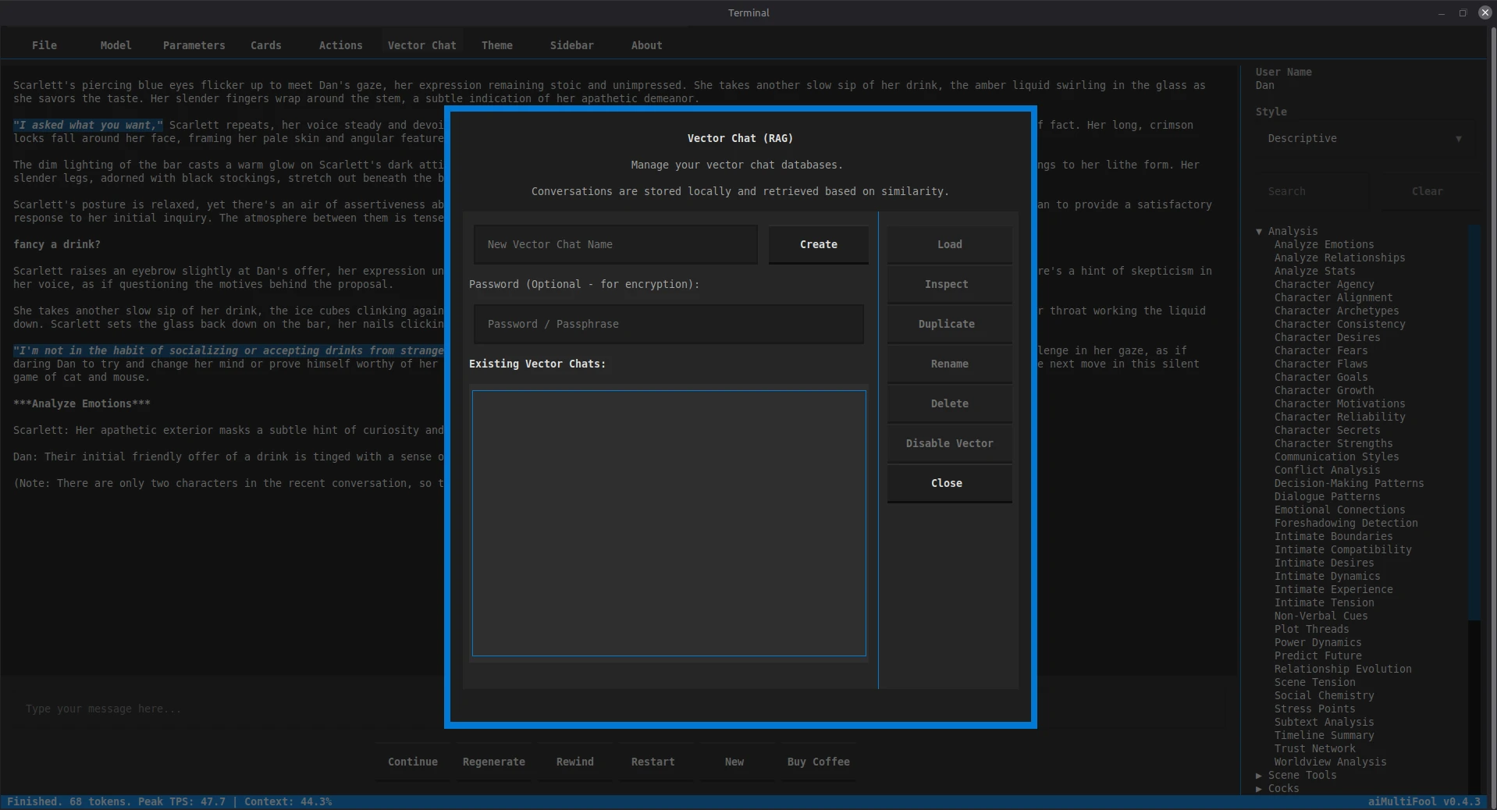Open the File menu

coord(44,45)
